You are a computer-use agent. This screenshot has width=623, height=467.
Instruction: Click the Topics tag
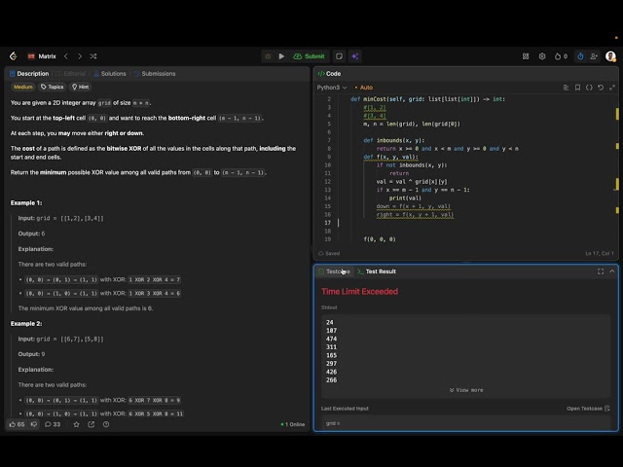(x=52, y=87)
